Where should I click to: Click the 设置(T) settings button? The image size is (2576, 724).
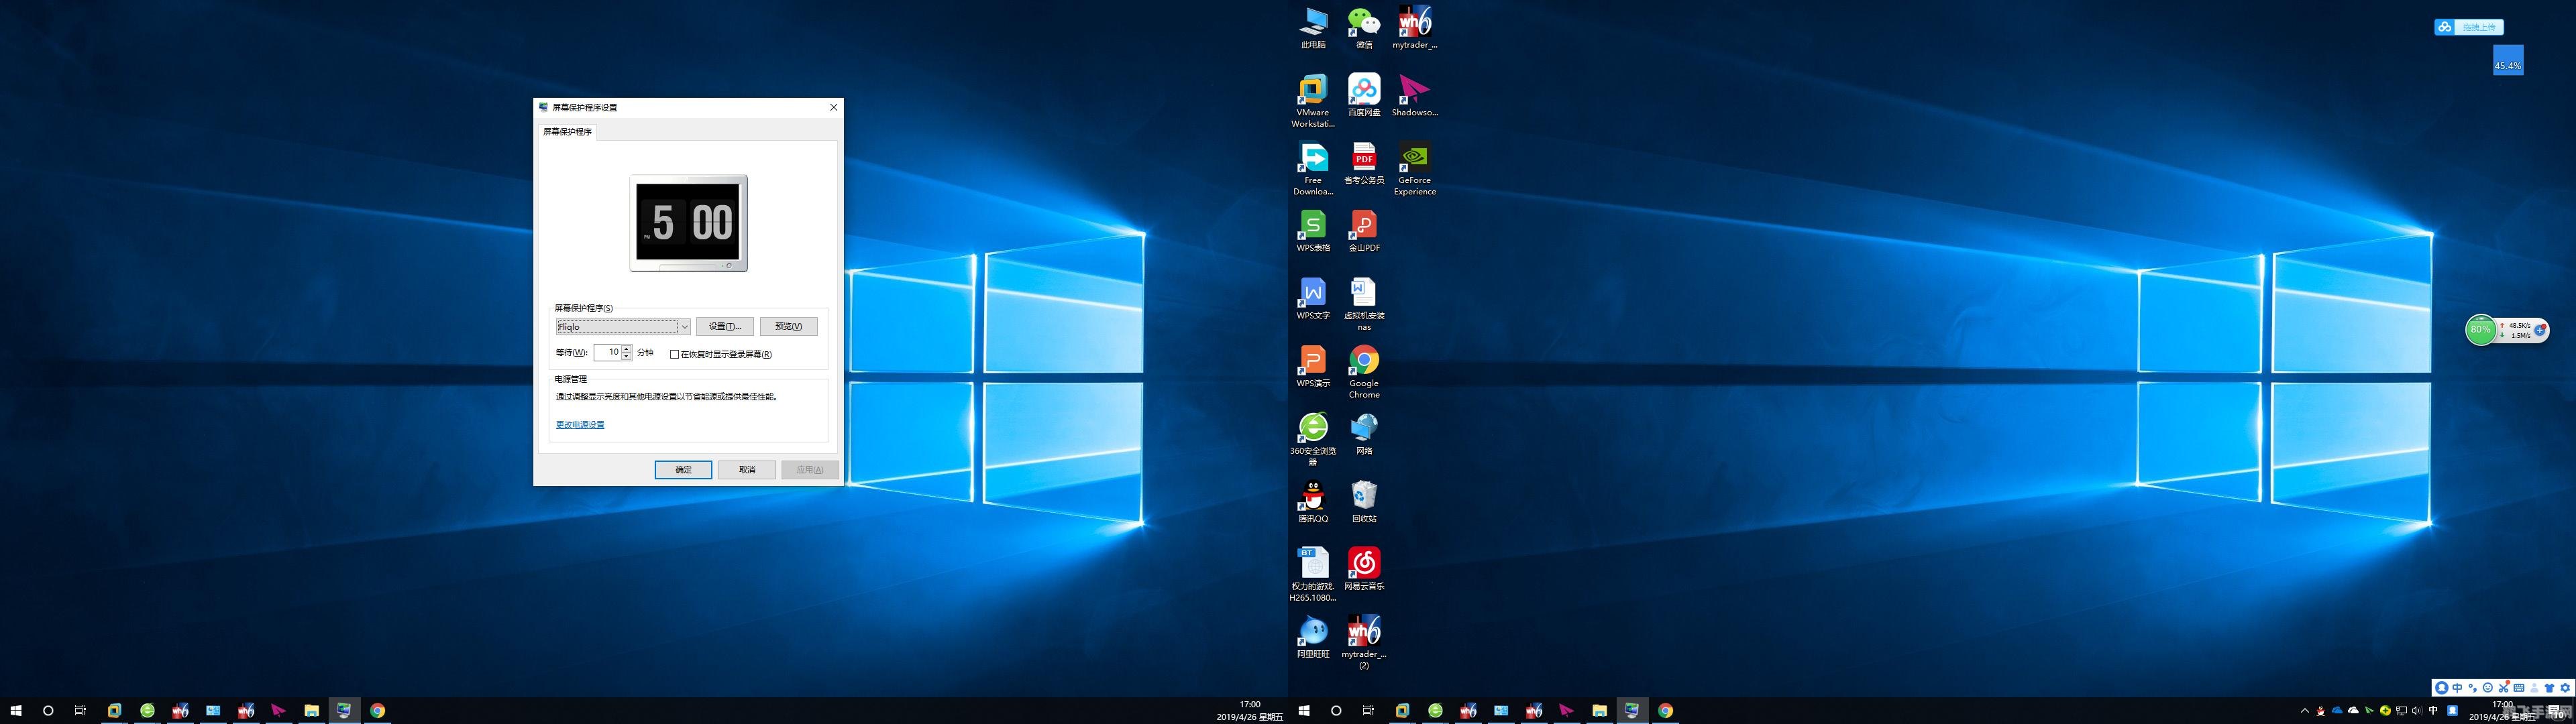pos(724,327)
